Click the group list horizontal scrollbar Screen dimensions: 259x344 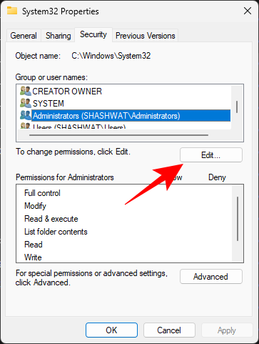click(118, 135)
